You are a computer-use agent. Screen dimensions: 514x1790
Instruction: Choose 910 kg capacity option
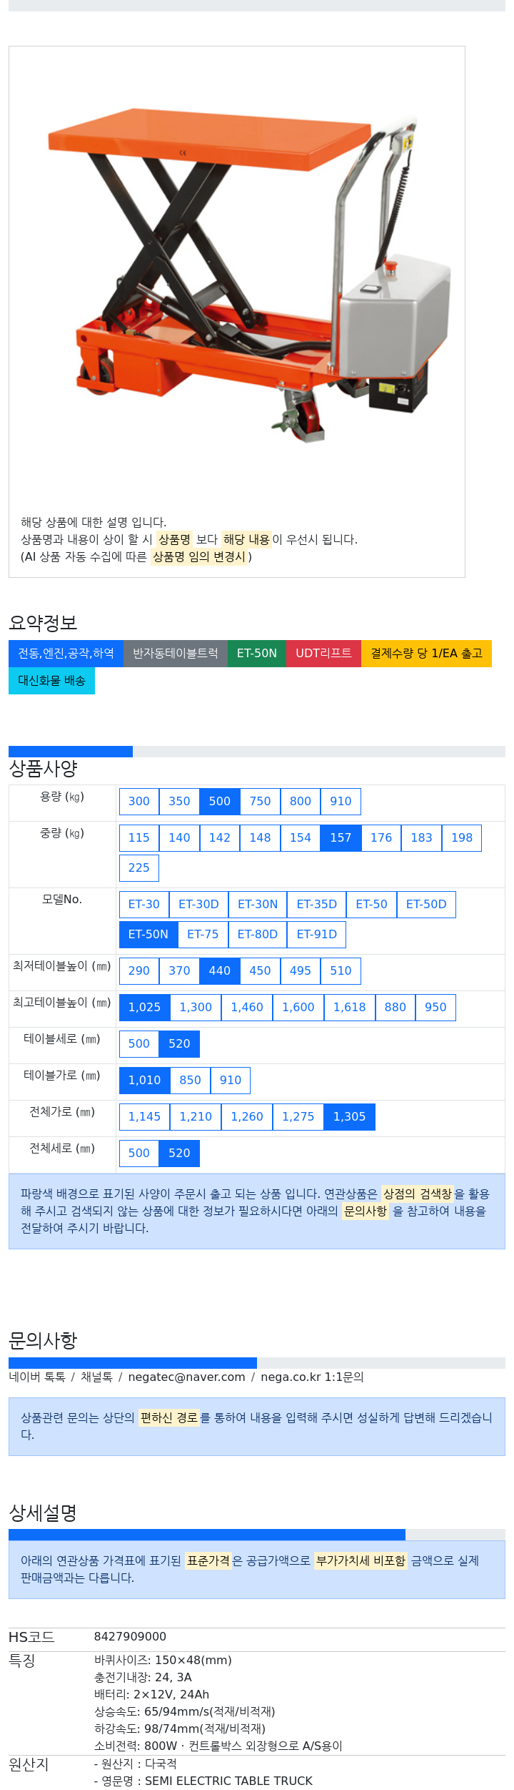[x=341, y=802]
